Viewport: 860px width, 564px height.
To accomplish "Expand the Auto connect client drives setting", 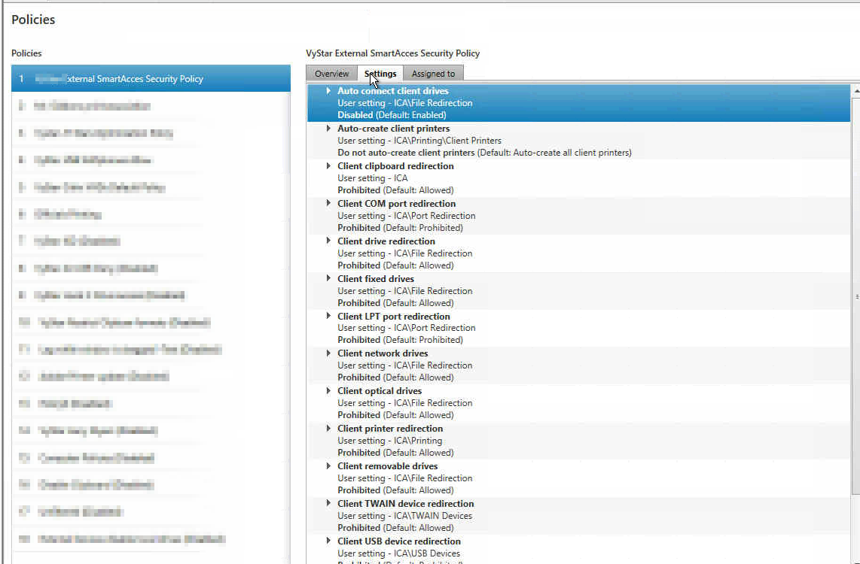I will 328,91.
